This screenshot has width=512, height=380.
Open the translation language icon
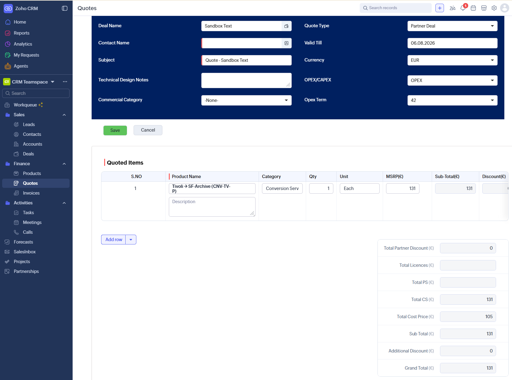[453, 8]
